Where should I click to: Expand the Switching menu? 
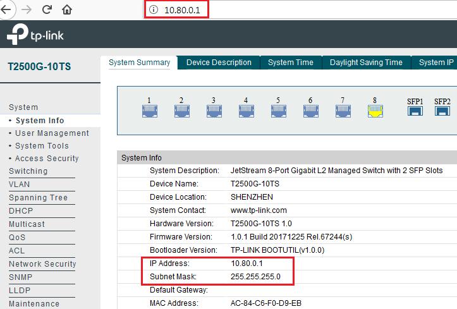(x=28, y=171)
